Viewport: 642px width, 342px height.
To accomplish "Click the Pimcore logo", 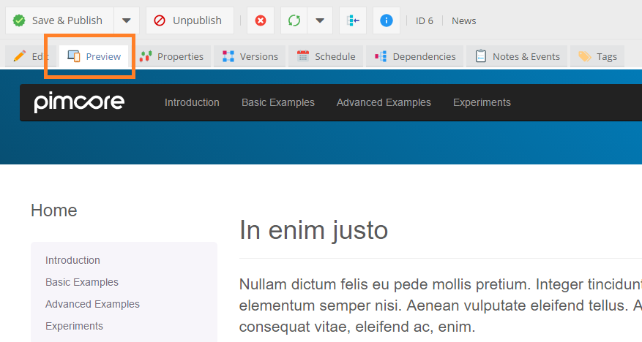I will 79,103.
